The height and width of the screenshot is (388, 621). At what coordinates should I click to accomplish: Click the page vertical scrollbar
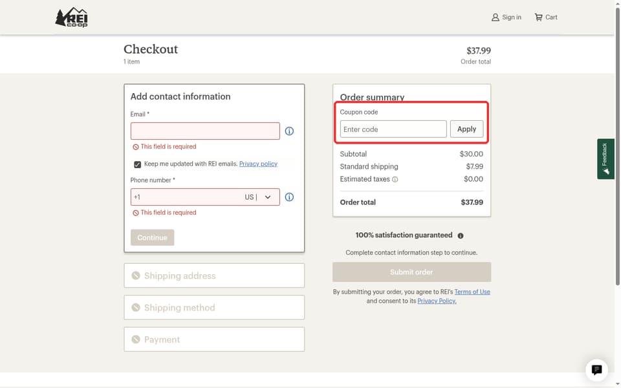point(617,147)
